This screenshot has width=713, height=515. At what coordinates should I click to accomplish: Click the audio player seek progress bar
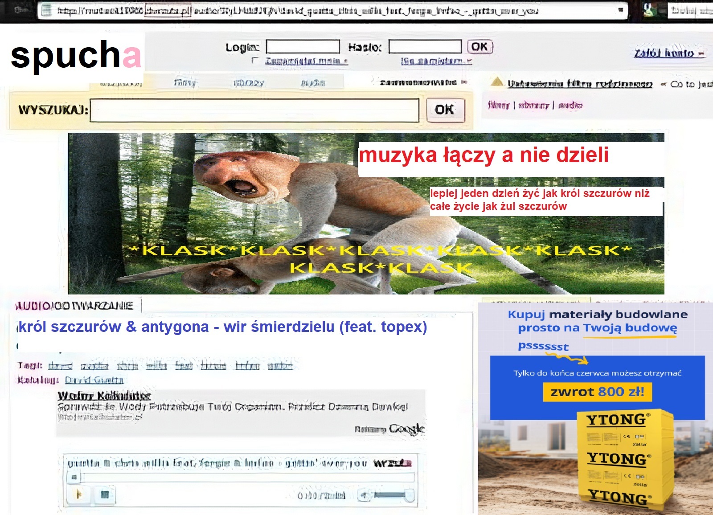pyautogui.click(x=248, y=477)
